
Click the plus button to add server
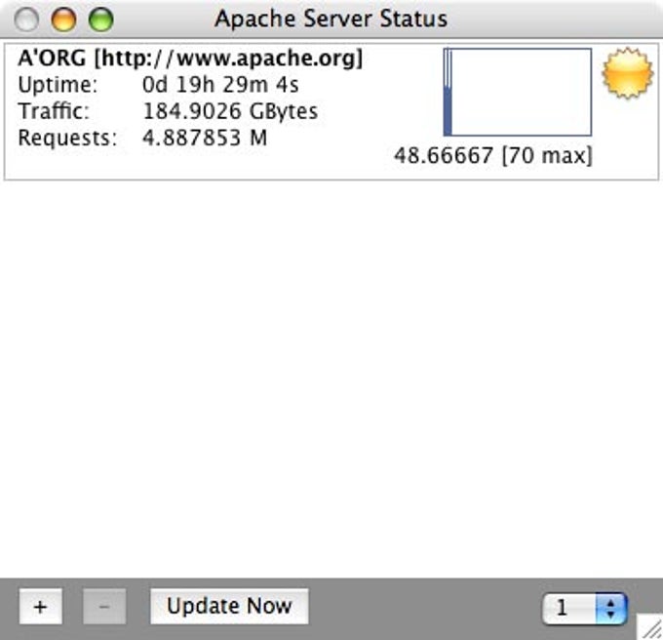(41, 607)
